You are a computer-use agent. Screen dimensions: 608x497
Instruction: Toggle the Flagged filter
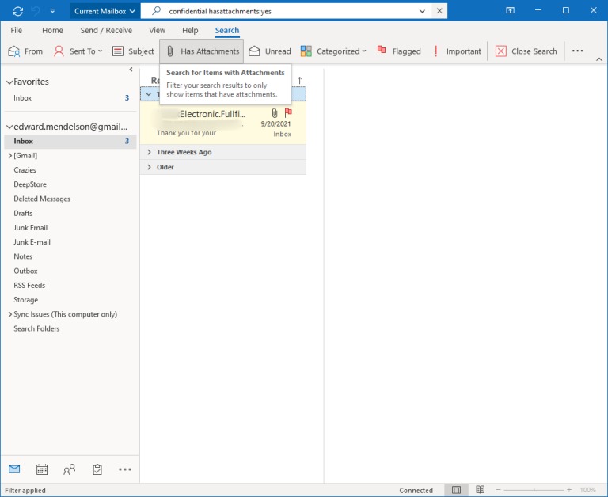tap(399, 51)
